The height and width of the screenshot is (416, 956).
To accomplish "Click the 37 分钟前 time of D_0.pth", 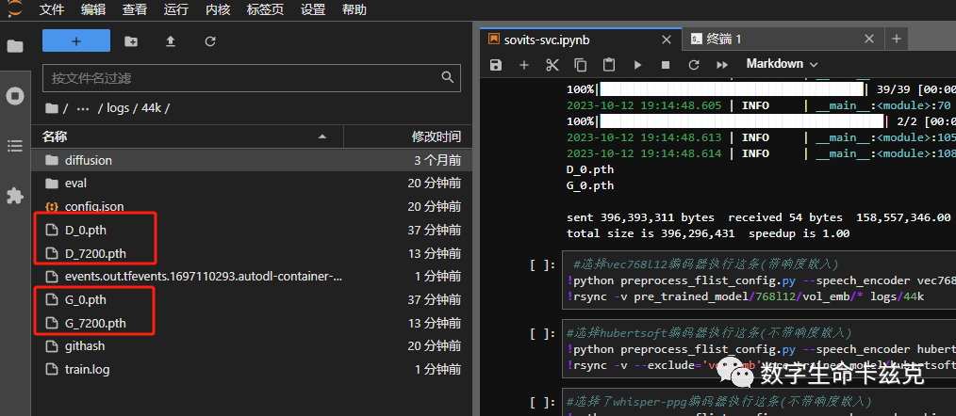I will [x=434, y=231].
